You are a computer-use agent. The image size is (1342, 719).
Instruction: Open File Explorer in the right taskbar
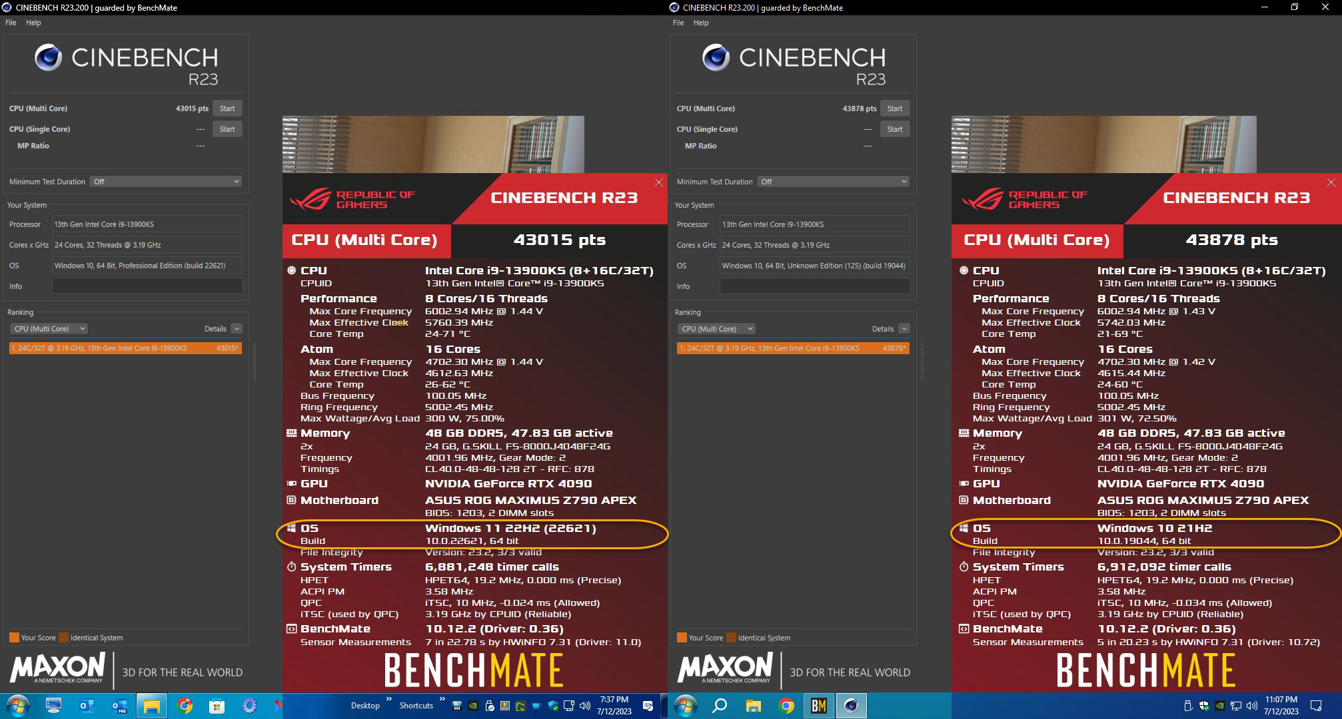point(753,706)
